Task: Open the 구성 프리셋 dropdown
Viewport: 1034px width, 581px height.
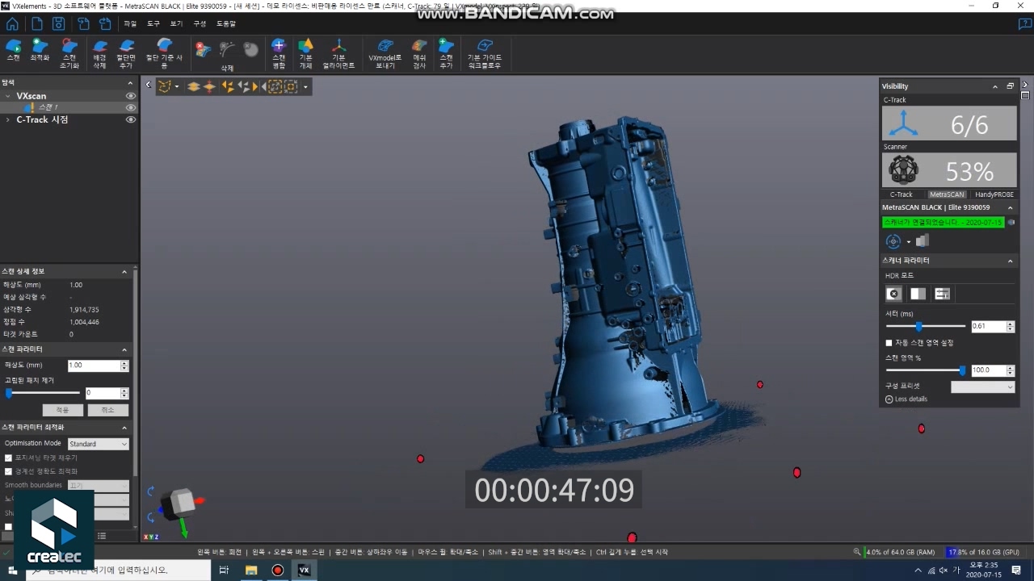Action: click(x=982, y=387)
